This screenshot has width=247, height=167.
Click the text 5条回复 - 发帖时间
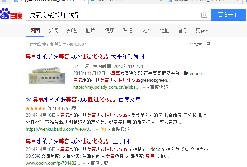[x=93, y=66]
